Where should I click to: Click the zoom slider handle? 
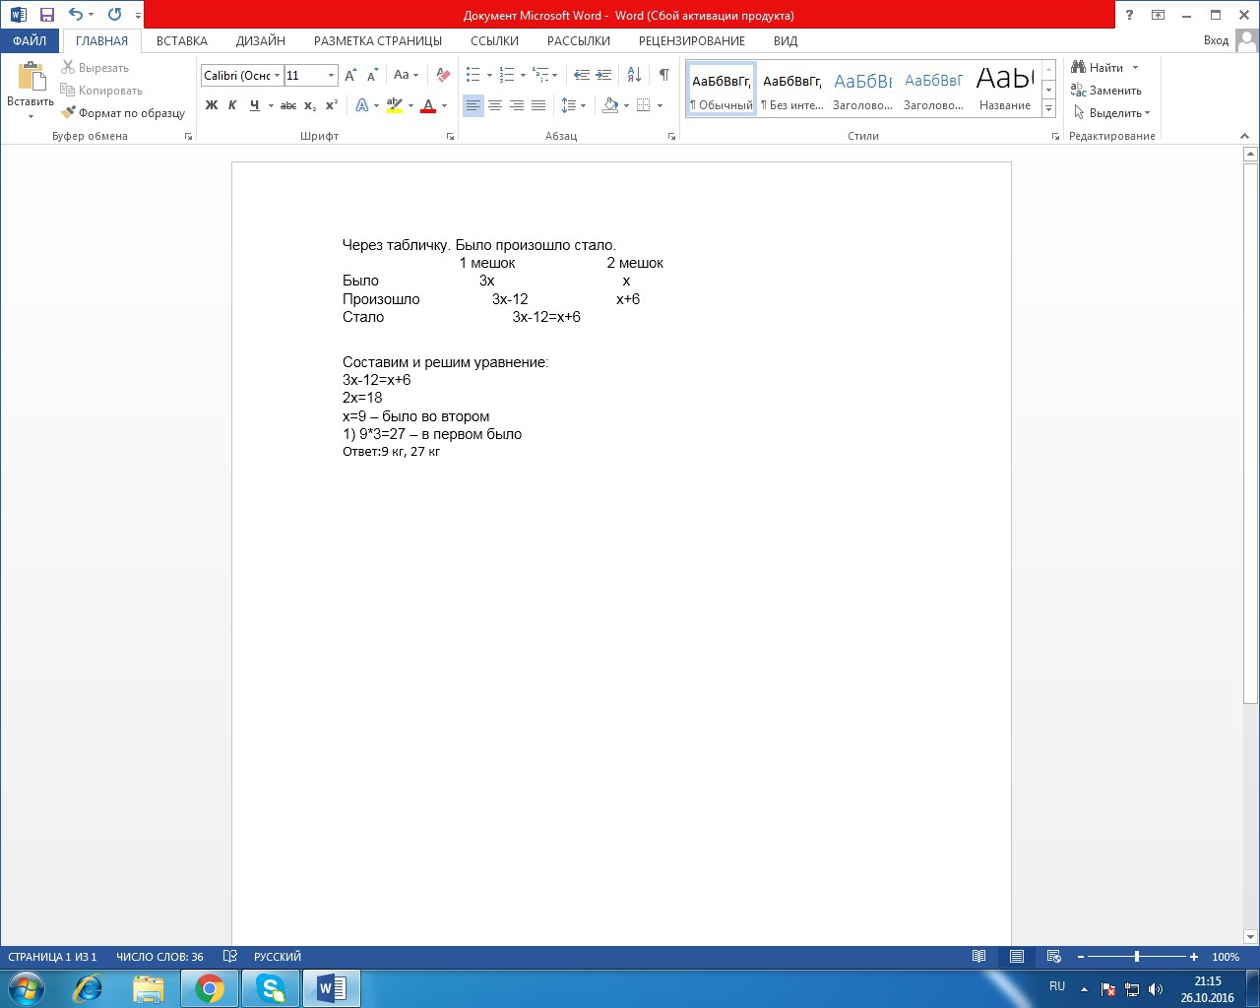click(x=1137, y=957)
